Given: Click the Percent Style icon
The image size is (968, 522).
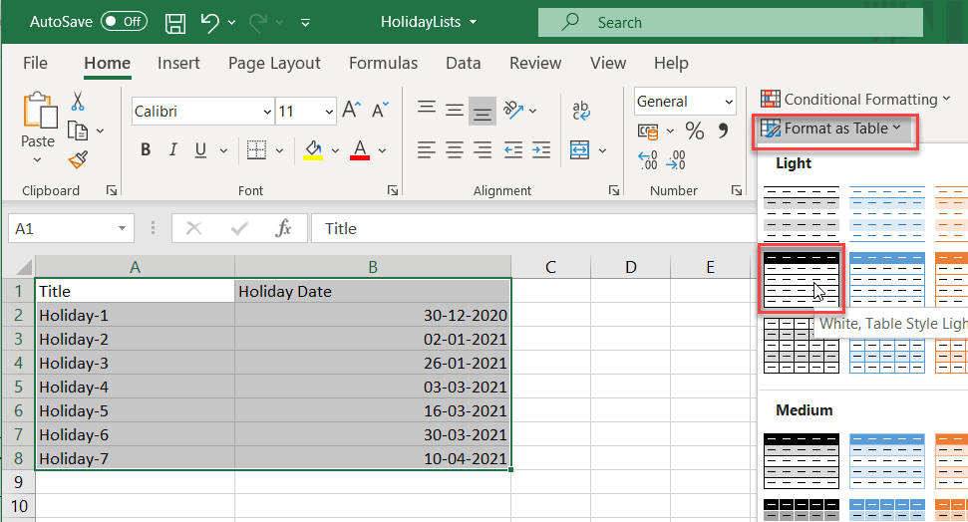Looking at the screenshot, I should pyautogui.click(x=695, y=130).
